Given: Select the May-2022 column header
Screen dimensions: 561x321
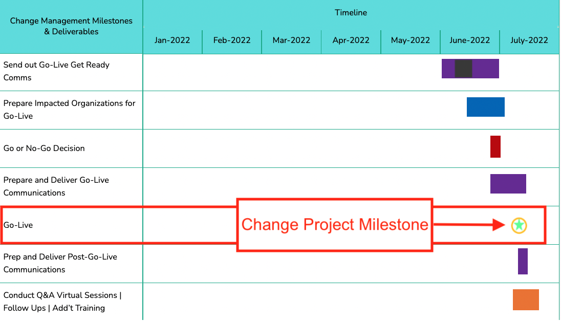Looking at the screenshot, I should (410, 40).
